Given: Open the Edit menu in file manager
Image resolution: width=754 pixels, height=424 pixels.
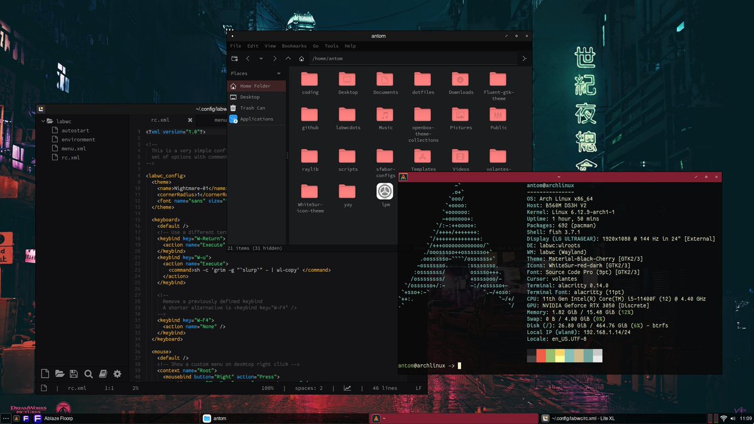Looking at the screenshot, I should 253,46.
